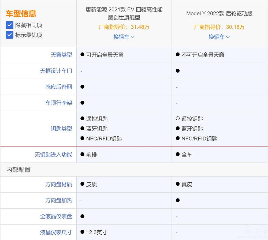Open 换辆车 dropdown under Model Y 2022款
268x240 pixels.
coord(219,37)
